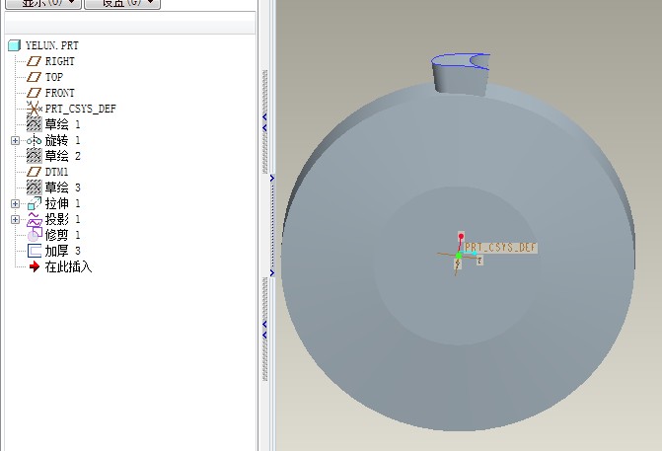662x451 pixels.
Task: Click the 在此插入 red arrow marker
Action: pos(35,266)
